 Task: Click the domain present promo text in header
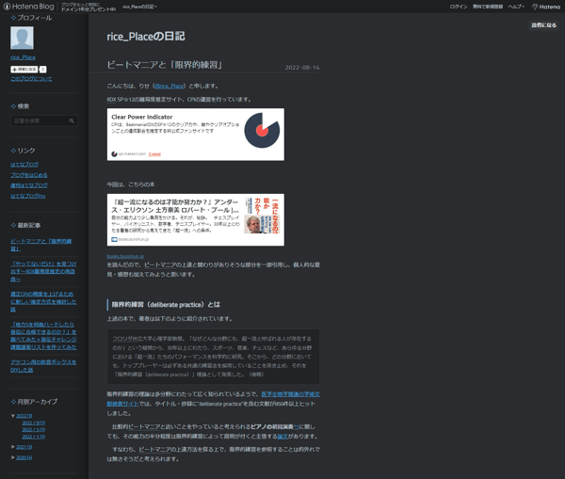click(89, 7)
